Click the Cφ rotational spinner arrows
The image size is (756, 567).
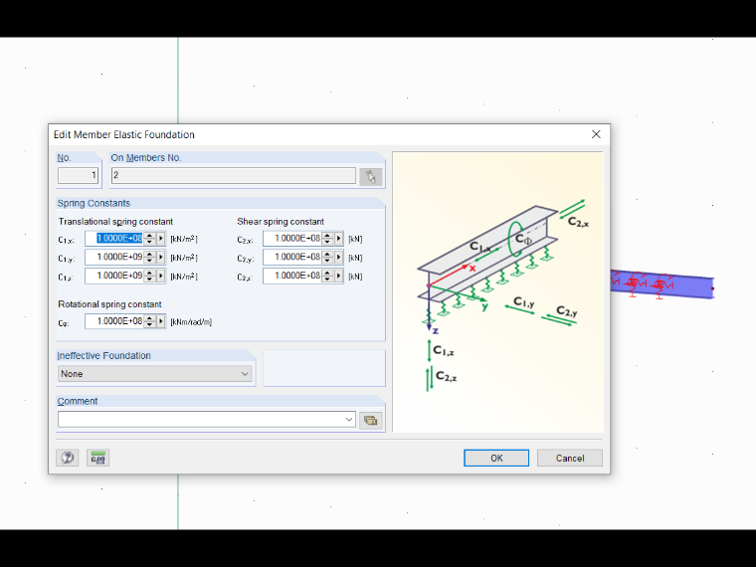[150, 321]
